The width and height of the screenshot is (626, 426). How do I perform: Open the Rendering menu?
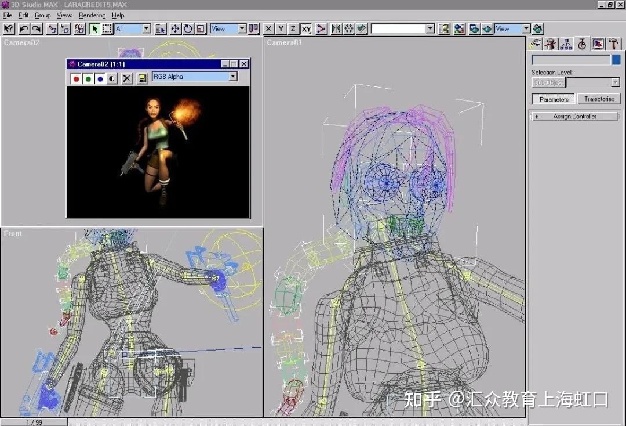tap(92, 15)
